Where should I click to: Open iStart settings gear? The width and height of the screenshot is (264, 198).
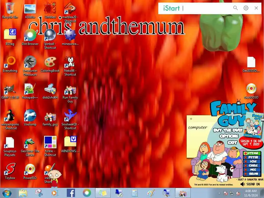click(x=246, y=8)
